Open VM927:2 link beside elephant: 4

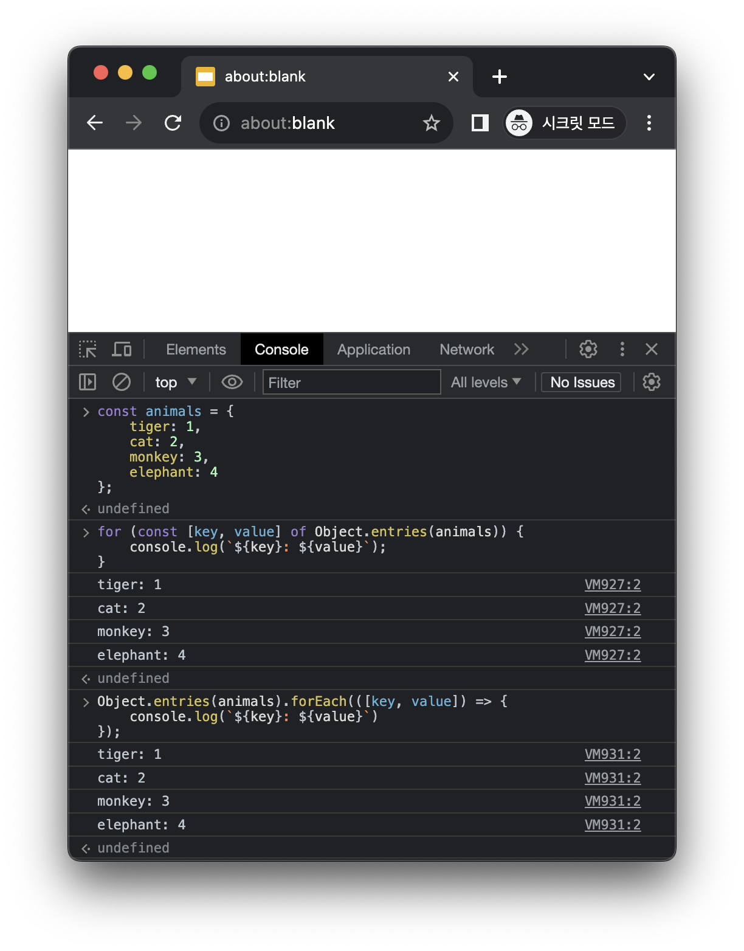[x=612, y=655]
